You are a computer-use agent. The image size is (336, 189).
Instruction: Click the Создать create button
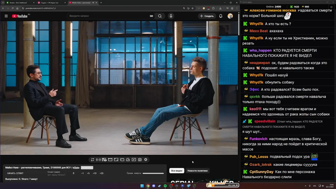207,16
